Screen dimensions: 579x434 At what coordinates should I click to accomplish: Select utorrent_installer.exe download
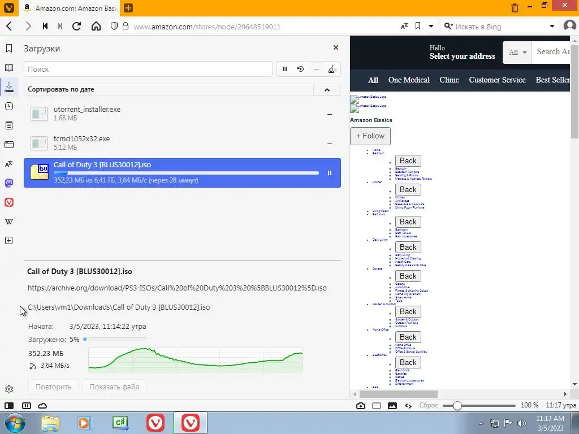[x=182, y=113]
